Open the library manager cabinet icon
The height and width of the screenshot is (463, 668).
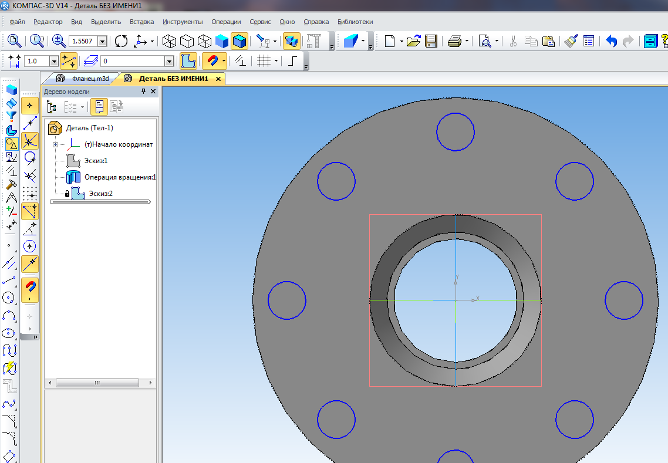coord(650,41)
